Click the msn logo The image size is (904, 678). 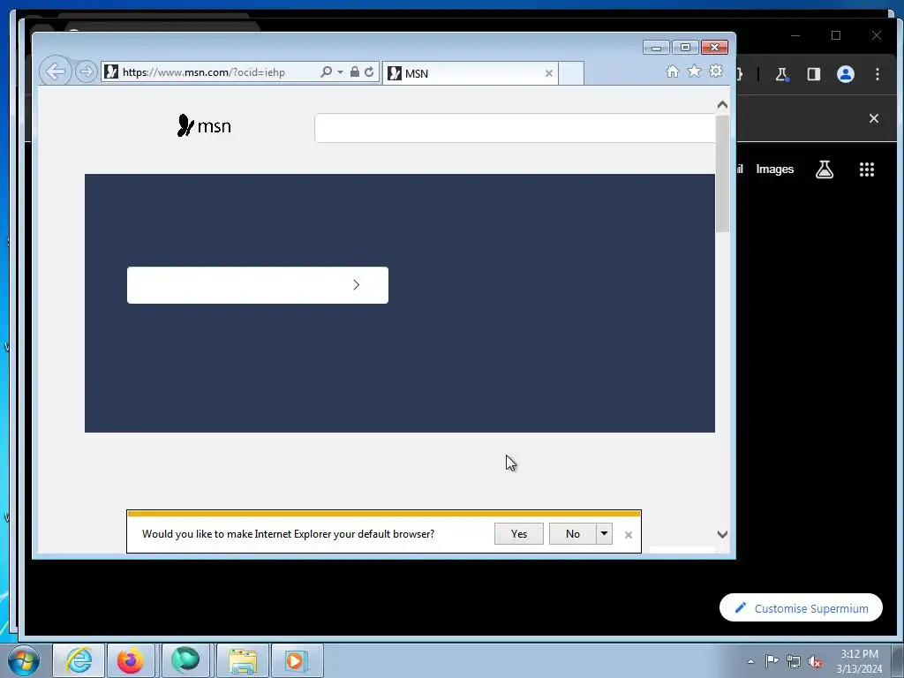tap(204, 125)
